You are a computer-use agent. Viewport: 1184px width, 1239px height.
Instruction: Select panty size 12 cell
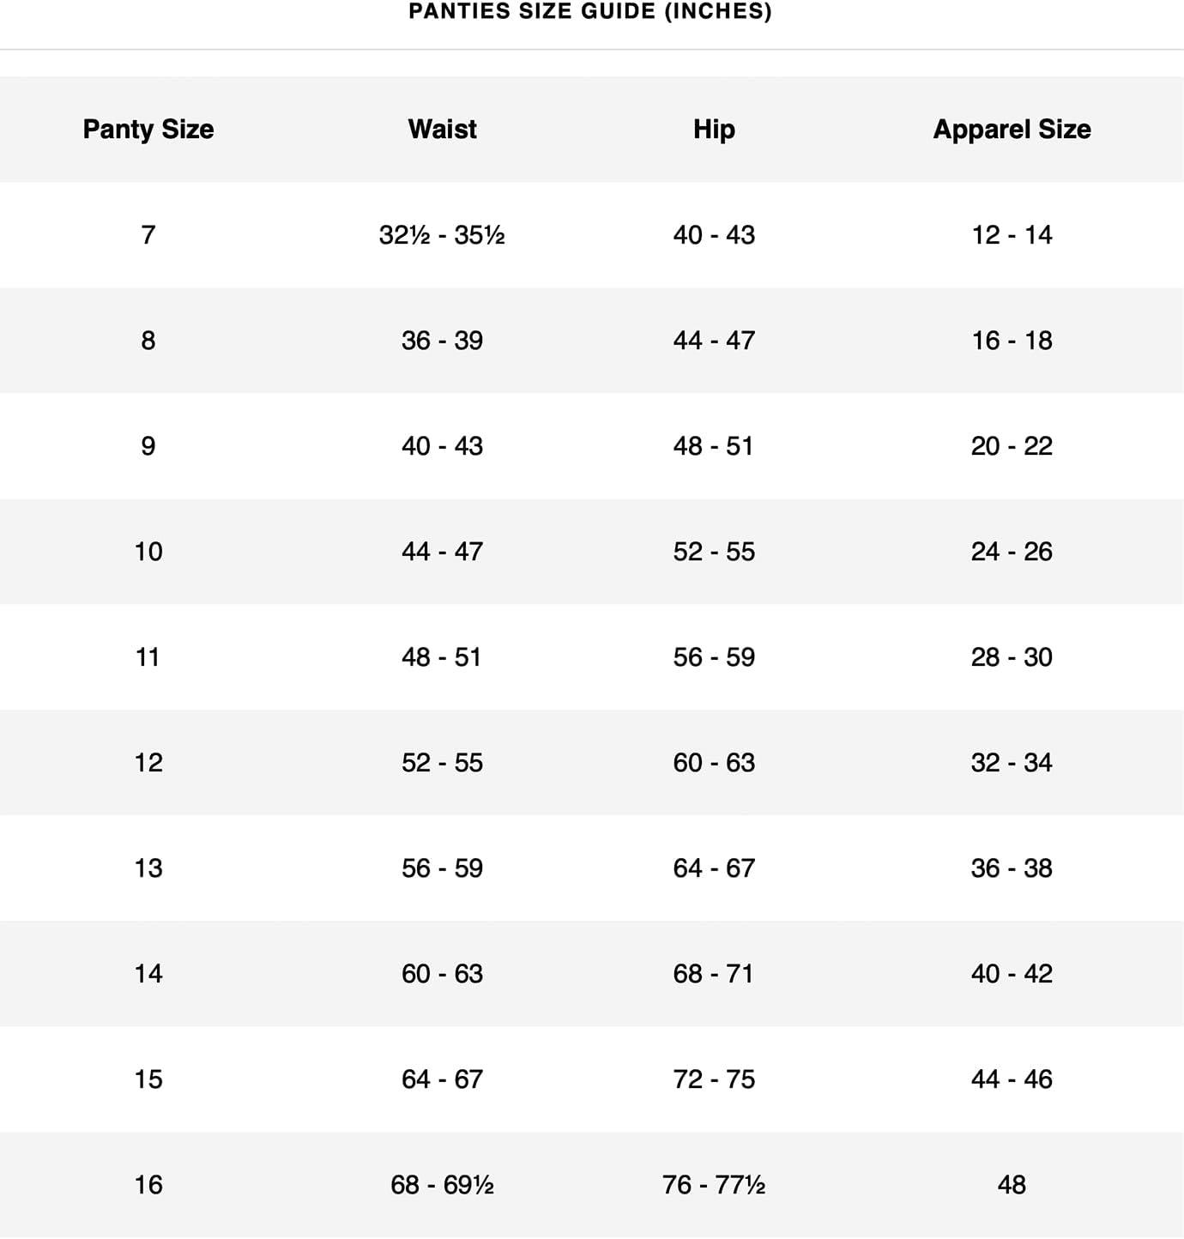[x=148, y=763]
